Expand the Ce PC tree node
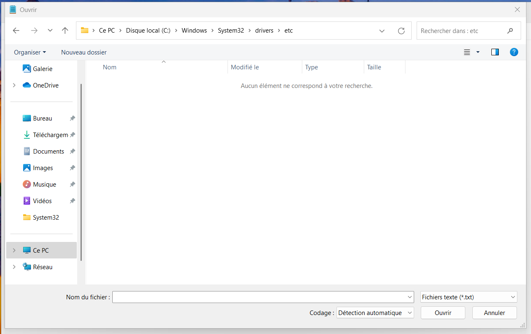Image resolution: width=531 pixels, height=334 pixels. (x=14, y=251)
